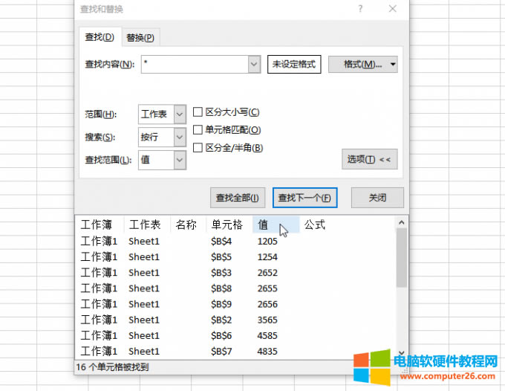Expand the 查找内容 history dropdown

pyautogui.click(x=255, y=65)
